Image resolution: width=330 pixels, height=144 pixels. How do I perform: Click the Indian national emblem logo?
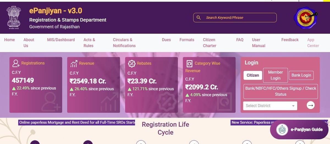[13, 18]
